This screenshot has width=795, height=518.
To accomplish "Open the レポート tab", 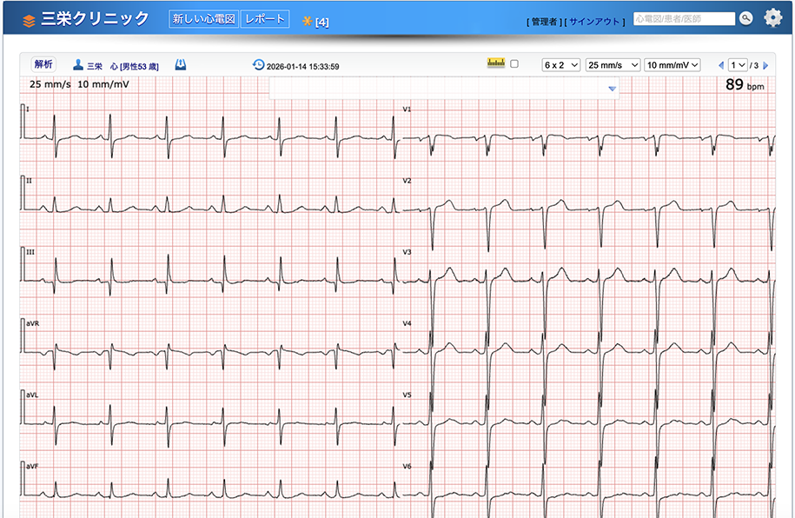I will (264, 19).
